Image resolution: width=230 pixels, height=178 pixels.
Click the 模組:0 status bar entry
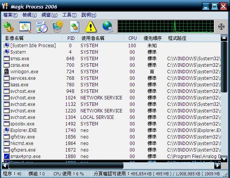coord(36,174)
